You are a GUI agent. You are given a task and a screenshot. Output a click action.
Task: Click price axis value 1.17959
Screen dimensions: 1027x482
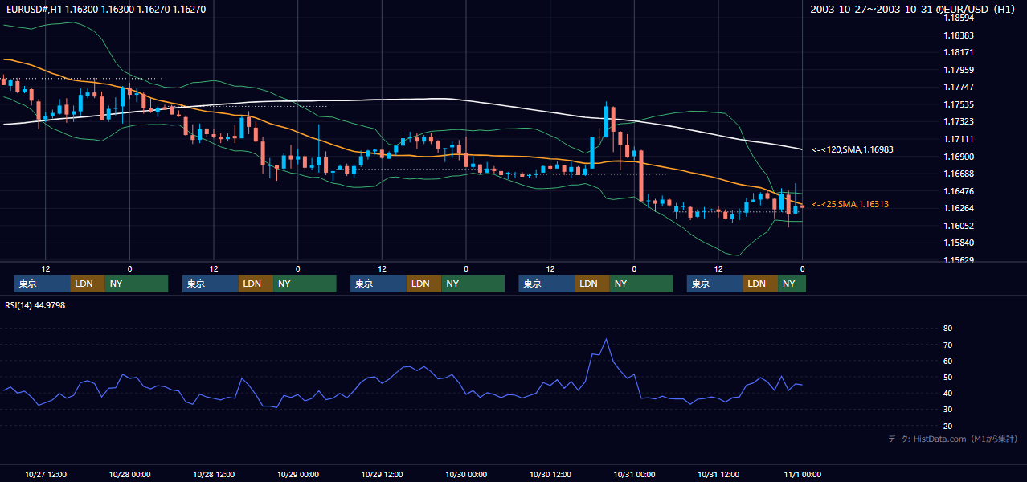pyautogui.click(x=958, y=70)
